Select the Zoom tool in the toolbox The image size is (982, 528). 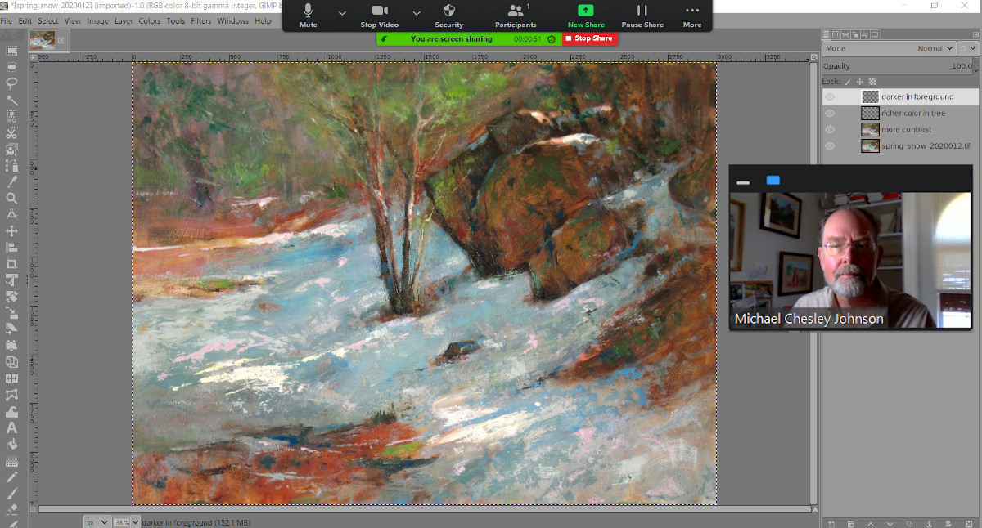coord(12,197)
